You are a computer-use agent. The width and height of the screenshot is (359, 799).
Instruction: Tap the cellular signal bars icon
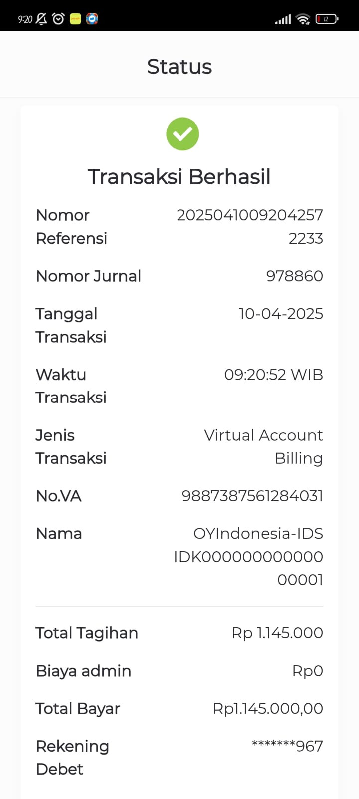tap(283, 20)
